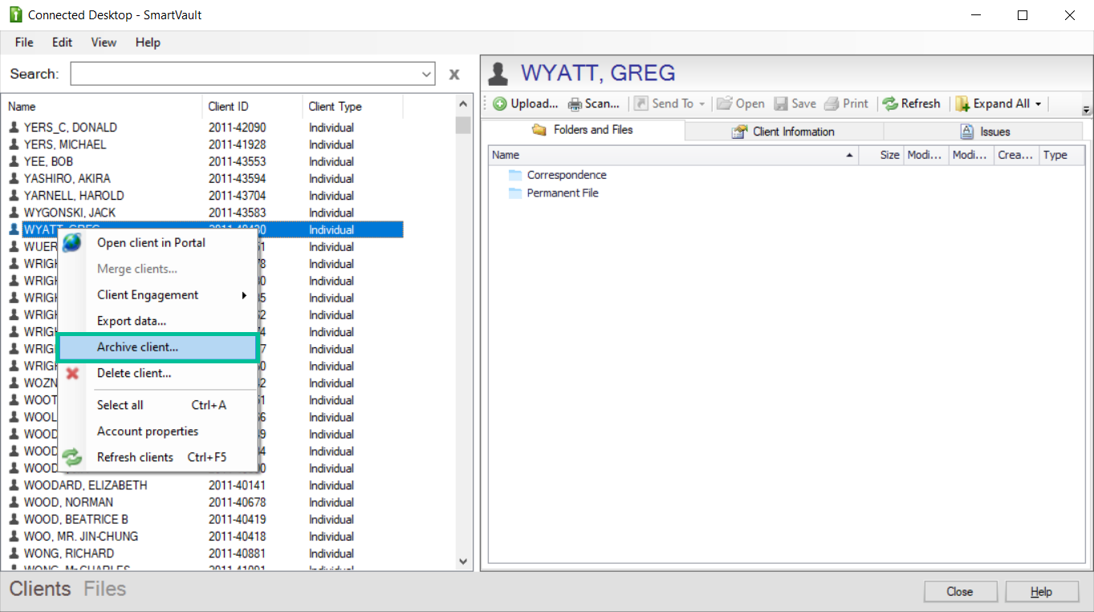Upload a file using the Upload icon

point(498,103)
